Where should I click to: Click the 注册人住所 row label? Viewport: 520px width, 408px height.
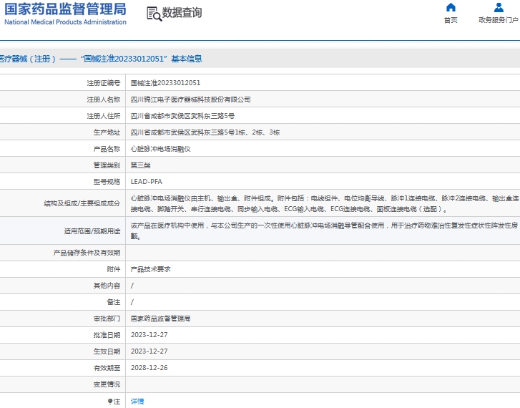click(x=104, y=116)
